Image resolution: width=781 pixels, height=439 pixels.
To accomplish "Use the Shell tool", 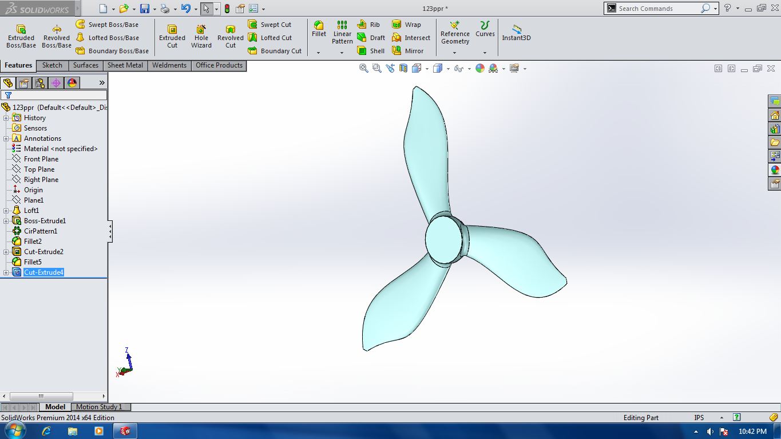I will tap(371, 51).
